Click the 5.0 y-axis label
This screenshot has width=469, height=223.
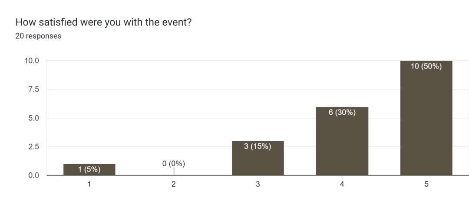point(33,118)
